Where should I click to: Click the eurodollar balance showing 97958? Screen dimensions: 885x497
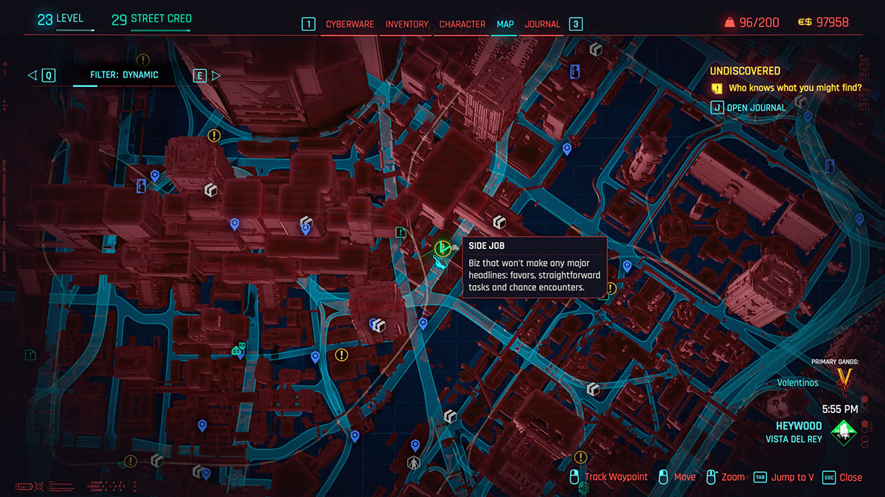(x=823, y=23)
